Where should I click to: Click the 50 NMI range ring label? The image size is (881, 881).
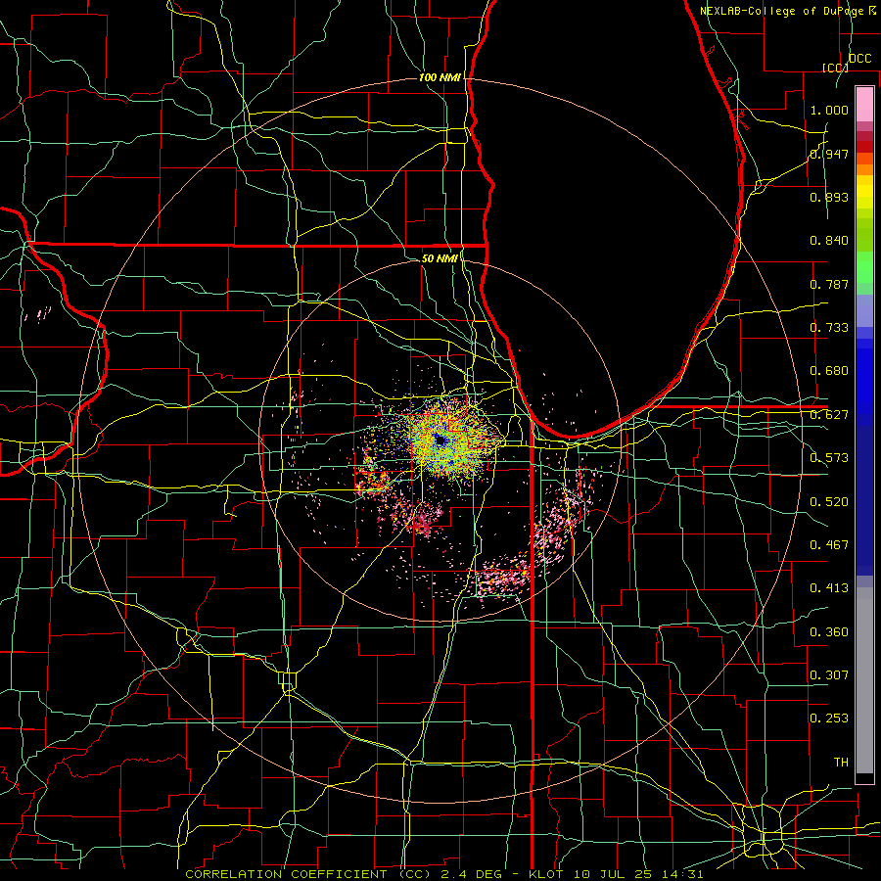tap(440, 258)
